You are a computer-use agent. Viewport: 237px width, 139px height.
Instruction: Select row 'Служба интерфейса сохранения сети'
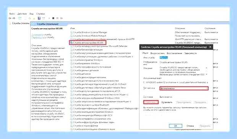point(91,119)
